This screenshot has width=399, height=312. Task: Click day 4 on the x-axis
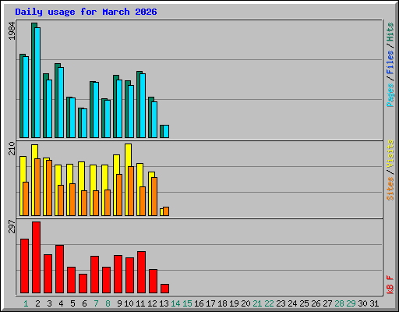(61, 303)
